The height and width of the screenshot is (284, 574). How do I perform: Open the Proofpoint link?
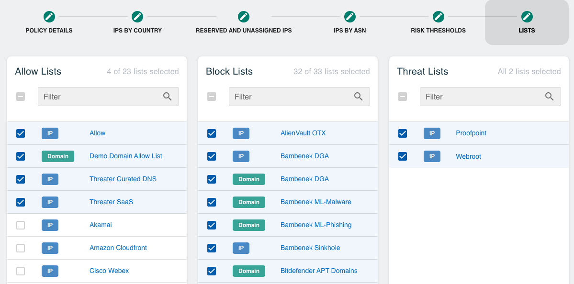pyautogui.click(x=471, y=133)
